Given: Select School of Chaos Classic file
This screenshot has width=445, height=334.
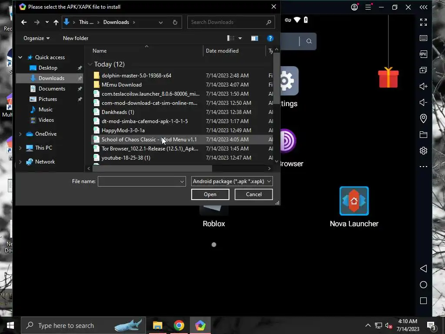Looking at the screenshot, I should click(x=182, y=140).
